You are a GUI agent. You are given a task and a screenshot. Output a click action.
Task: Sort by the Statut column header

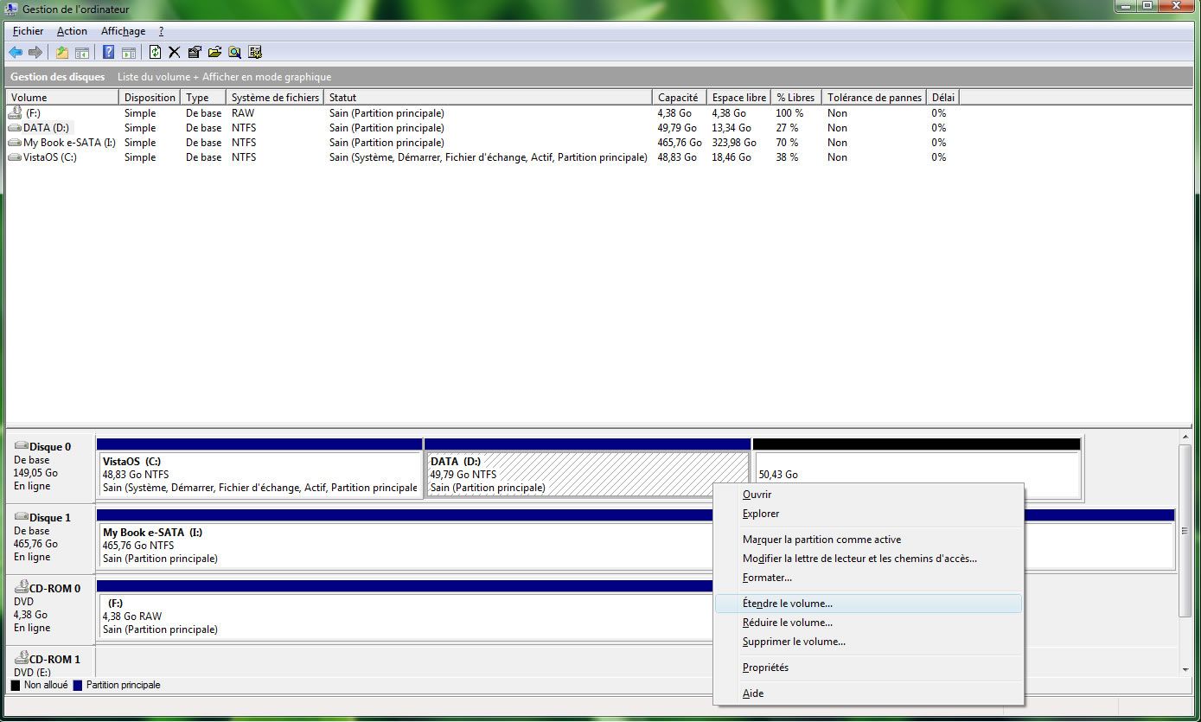point(489,98)
